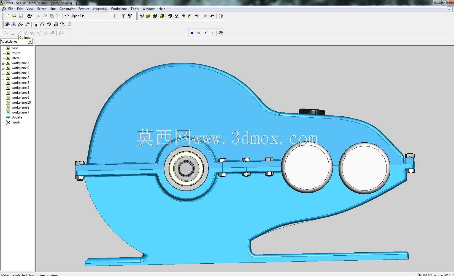Click the Undo arrow icon

pos(67,16)
